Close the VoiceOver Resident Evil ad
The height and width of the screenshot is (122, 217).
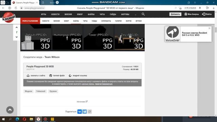click(210, 28)
